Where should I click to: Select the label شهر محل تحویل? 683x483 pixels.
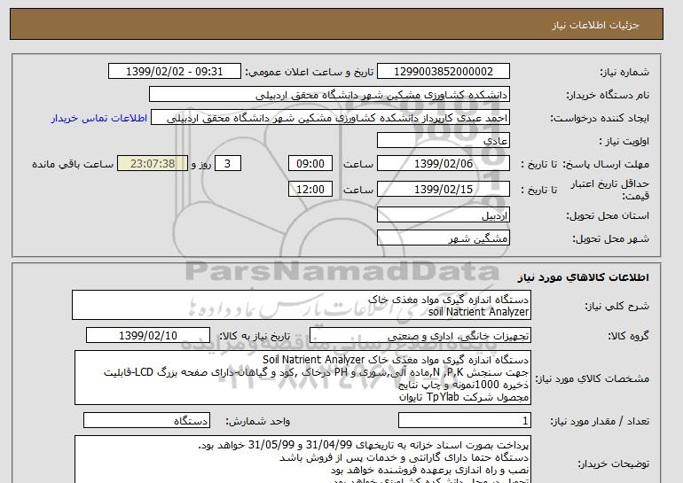click(x=610, y=238)
